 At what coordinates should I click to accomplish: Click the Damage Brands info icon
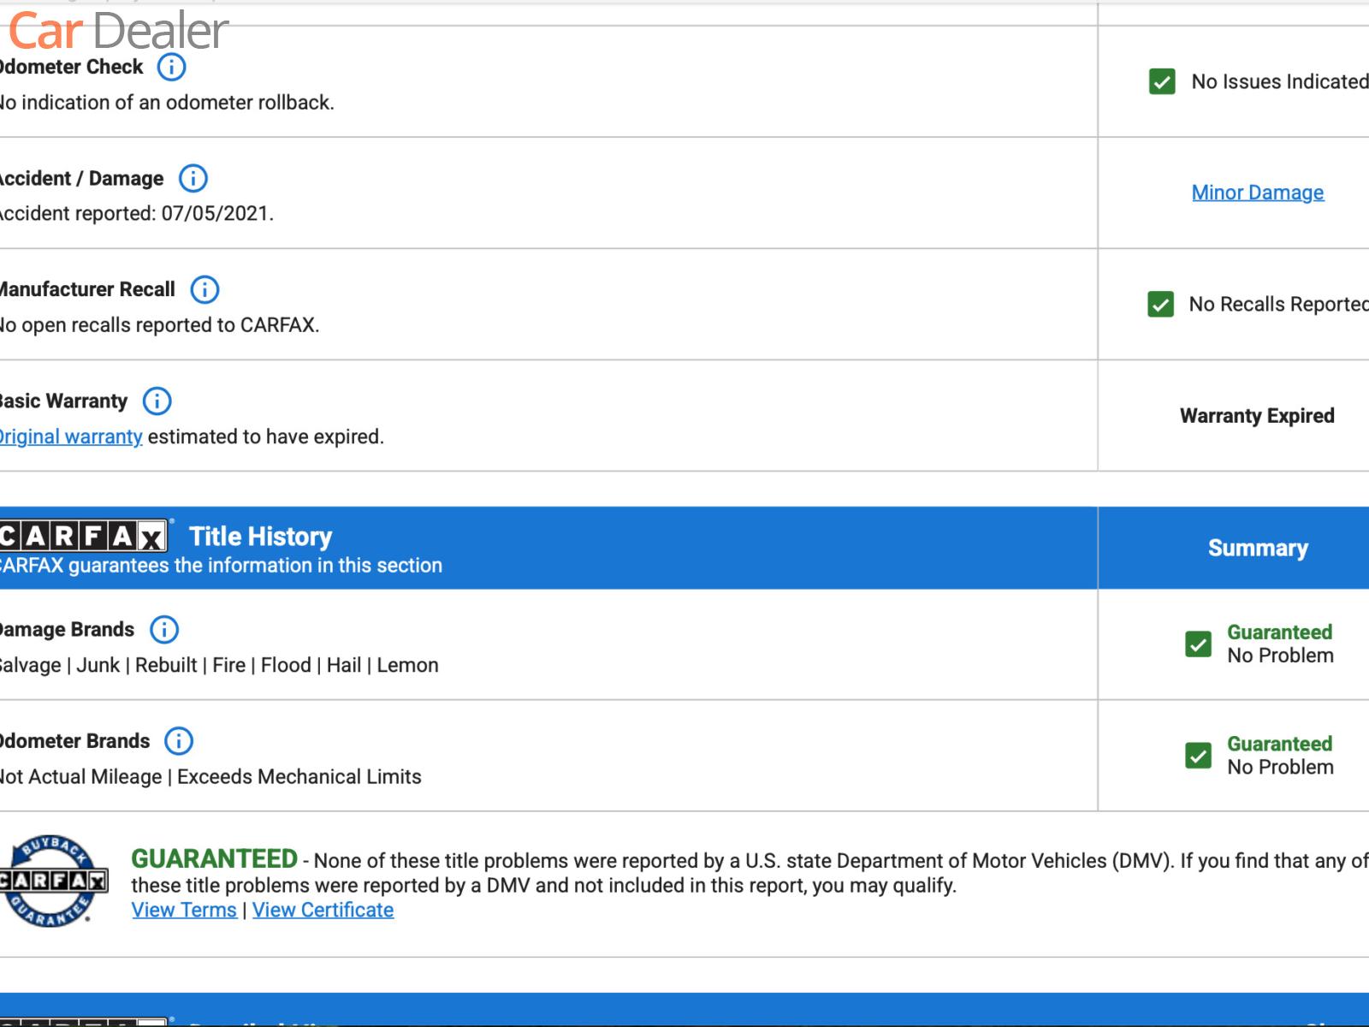(163, 630)
